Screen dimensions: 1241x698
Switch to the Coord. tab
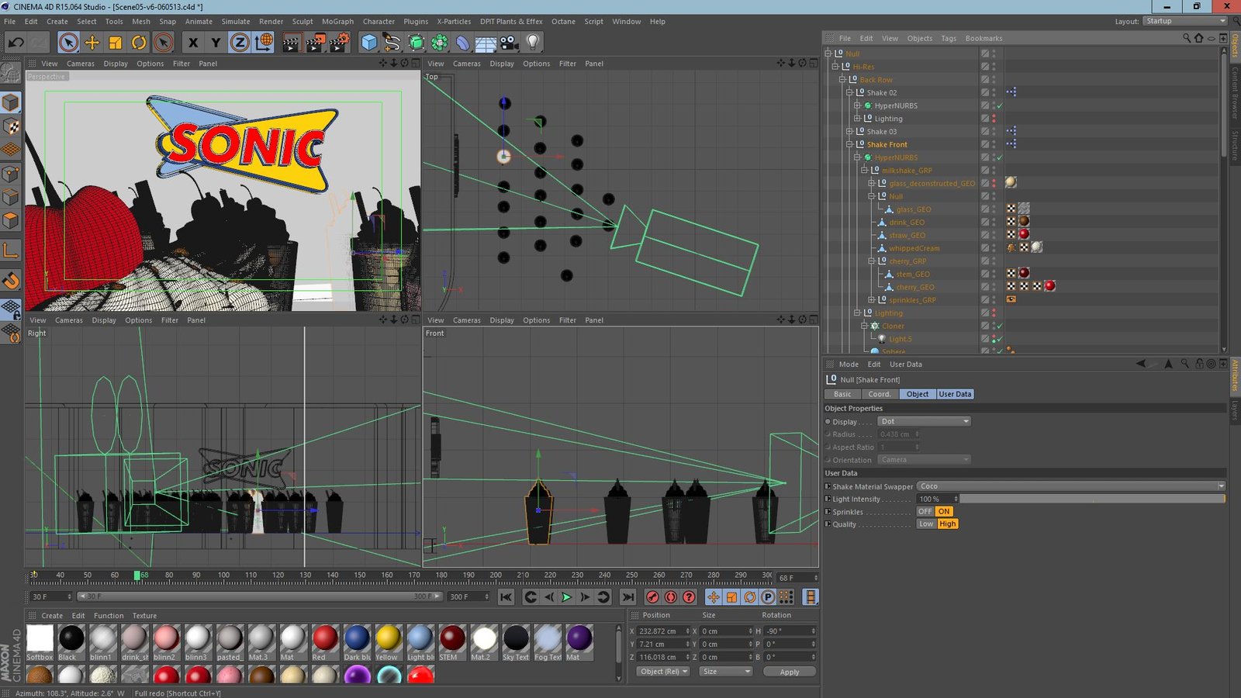[x=879, y=394]
